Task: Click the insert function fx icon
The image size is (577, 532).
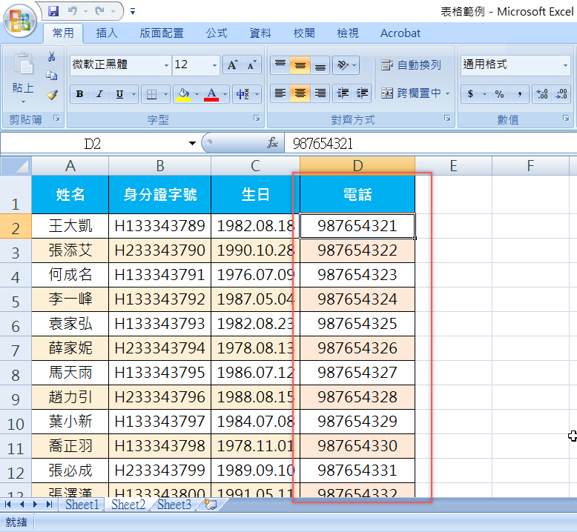Action: click(273, 144)
